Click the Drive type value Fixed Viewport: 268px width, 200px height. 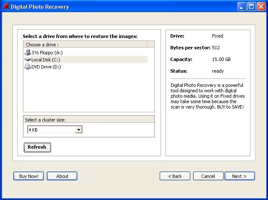[x=217, y=36]
